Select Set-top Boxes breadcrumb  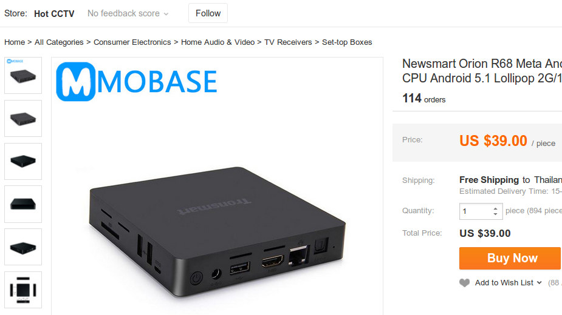(347, 42)
